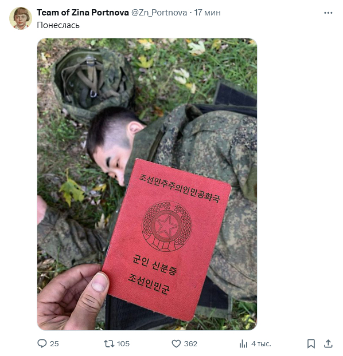Click the hand holding the booklet in the photo

(72, 298)
